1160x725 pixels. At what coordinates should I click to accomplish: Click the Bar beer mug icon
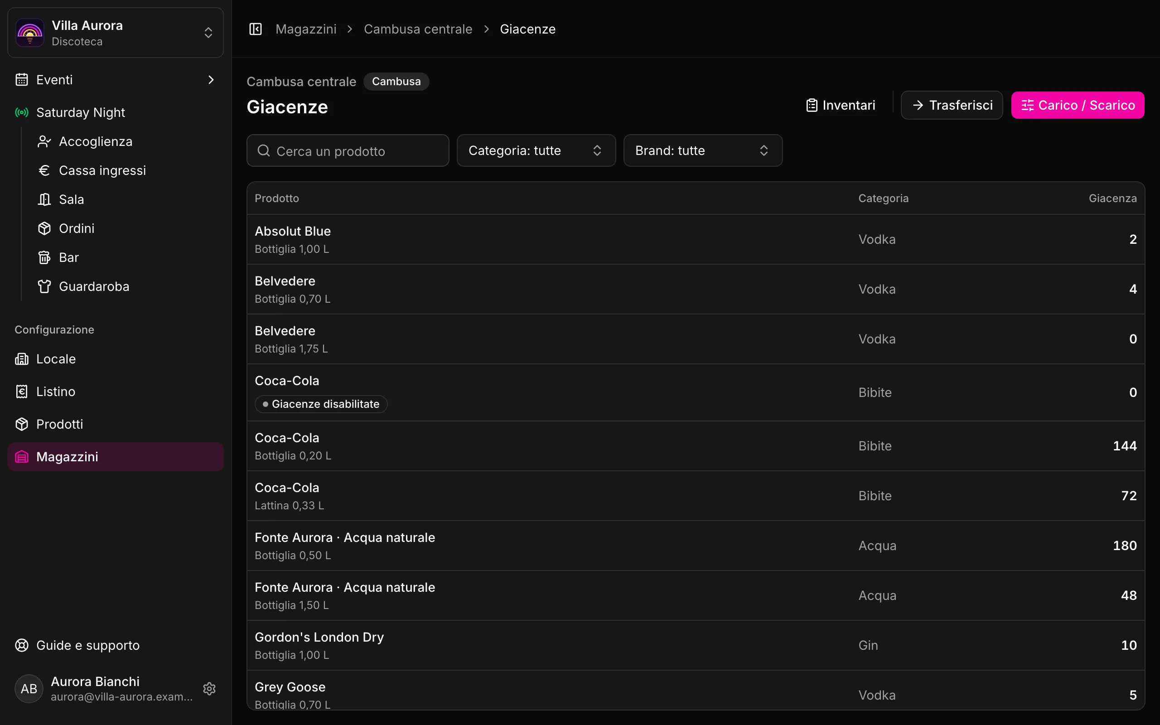44,257
